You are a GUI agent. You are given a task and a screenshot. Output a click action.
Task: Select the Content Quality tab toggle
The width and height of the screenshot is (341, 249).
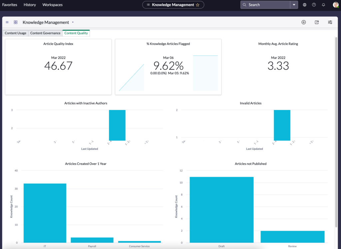(76, 33)
